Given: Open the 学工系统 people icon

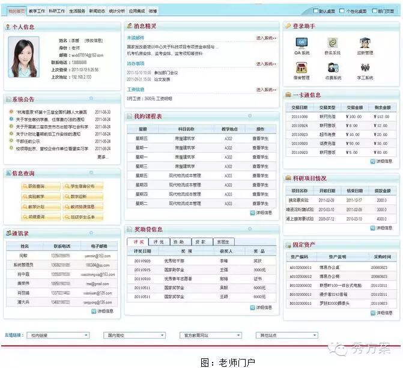Looking at the screenshot, I should 365,68.
